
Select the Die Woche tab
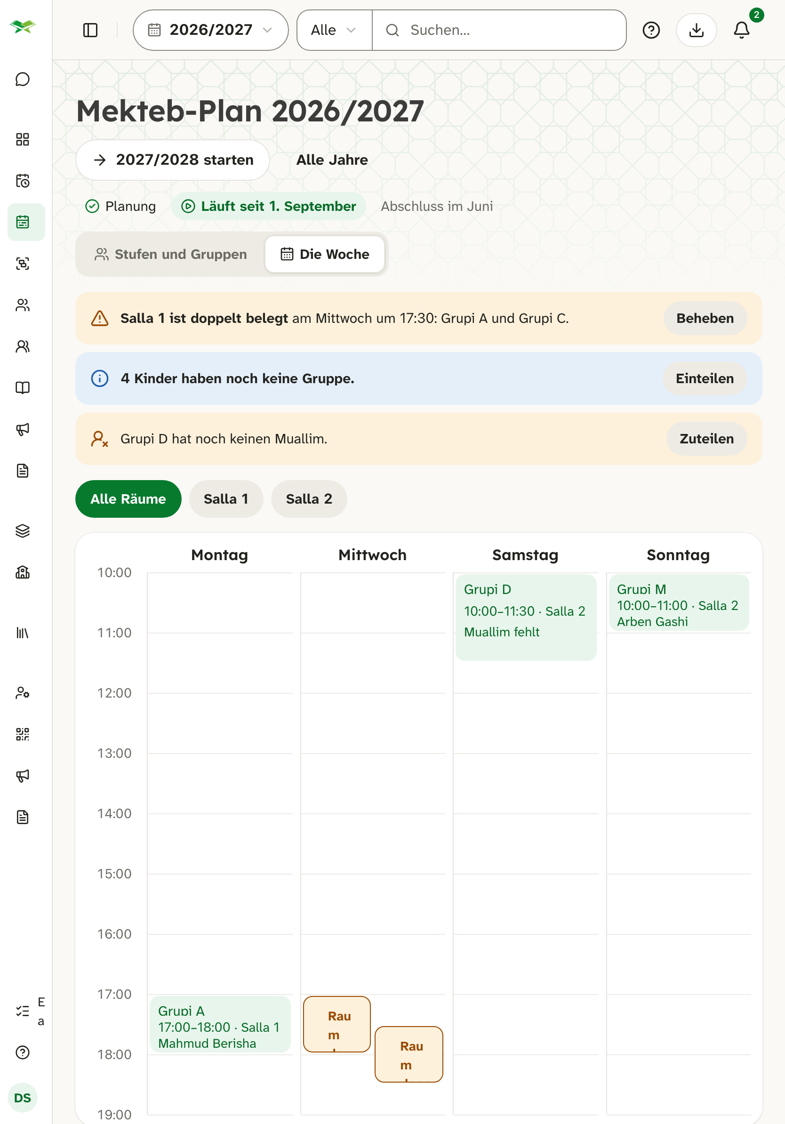coord(324,254)
